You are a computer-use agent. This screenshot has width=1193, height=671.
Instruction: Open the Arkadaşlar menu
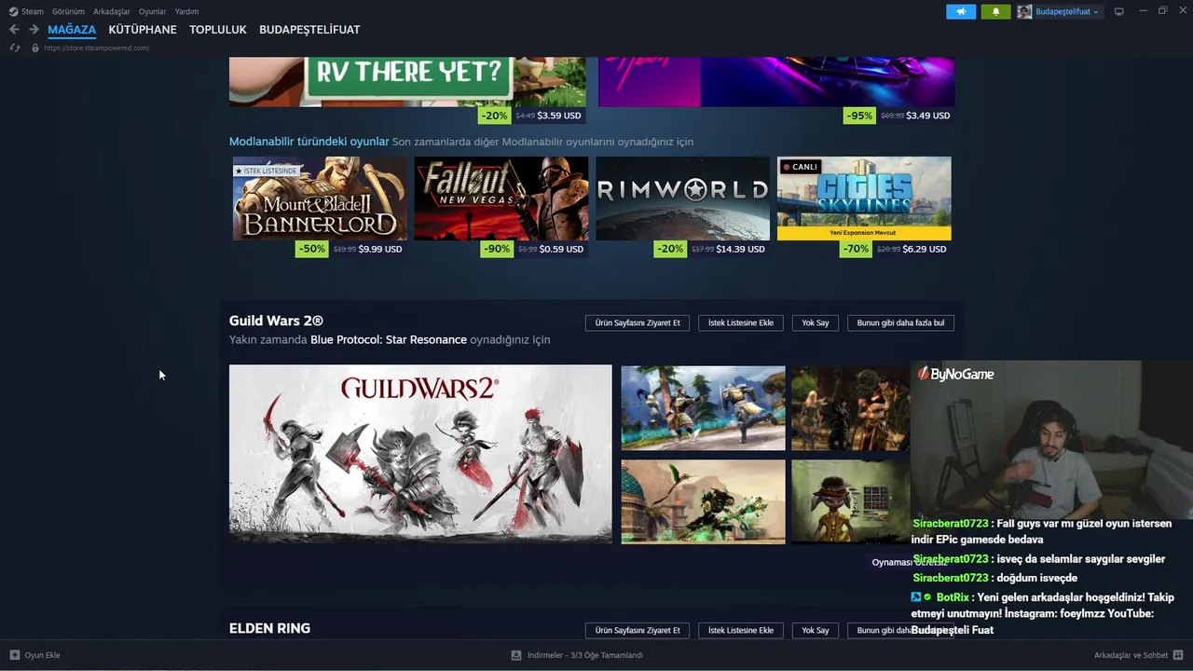[112, 11]
